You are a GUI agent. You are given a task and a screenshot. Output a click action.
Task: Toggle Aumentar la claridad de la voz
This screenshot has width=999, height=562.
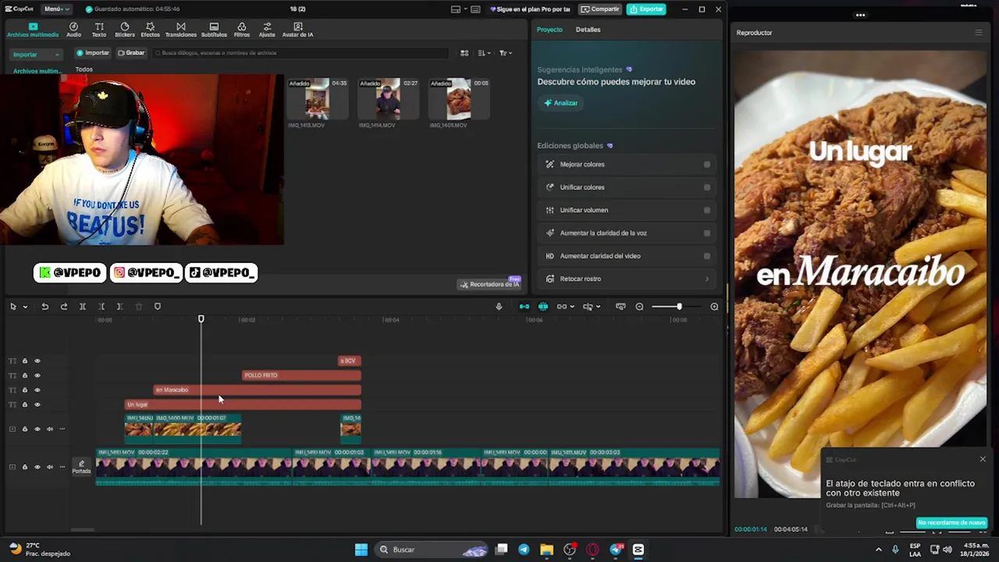coord(707,233)
